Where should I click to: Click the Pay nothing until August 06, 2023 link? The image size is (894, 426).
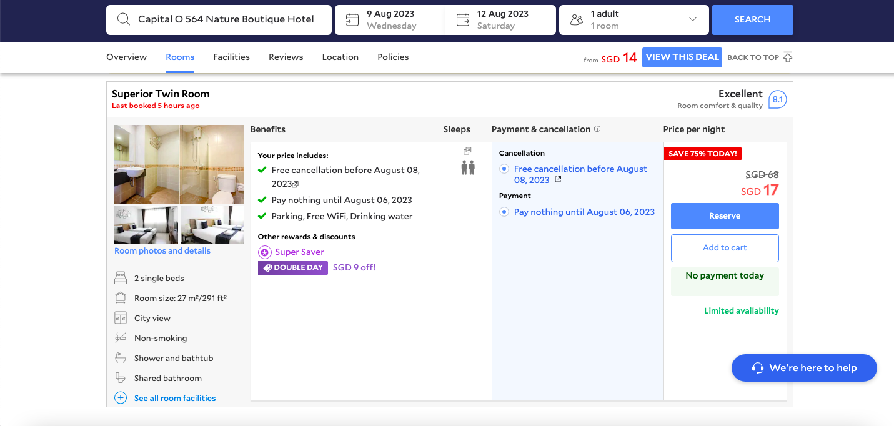[x=584, y=212]
